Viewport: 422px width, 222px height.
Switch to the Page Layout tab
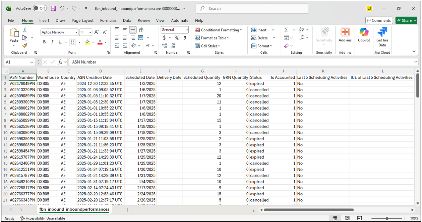(x=82, y=20)
